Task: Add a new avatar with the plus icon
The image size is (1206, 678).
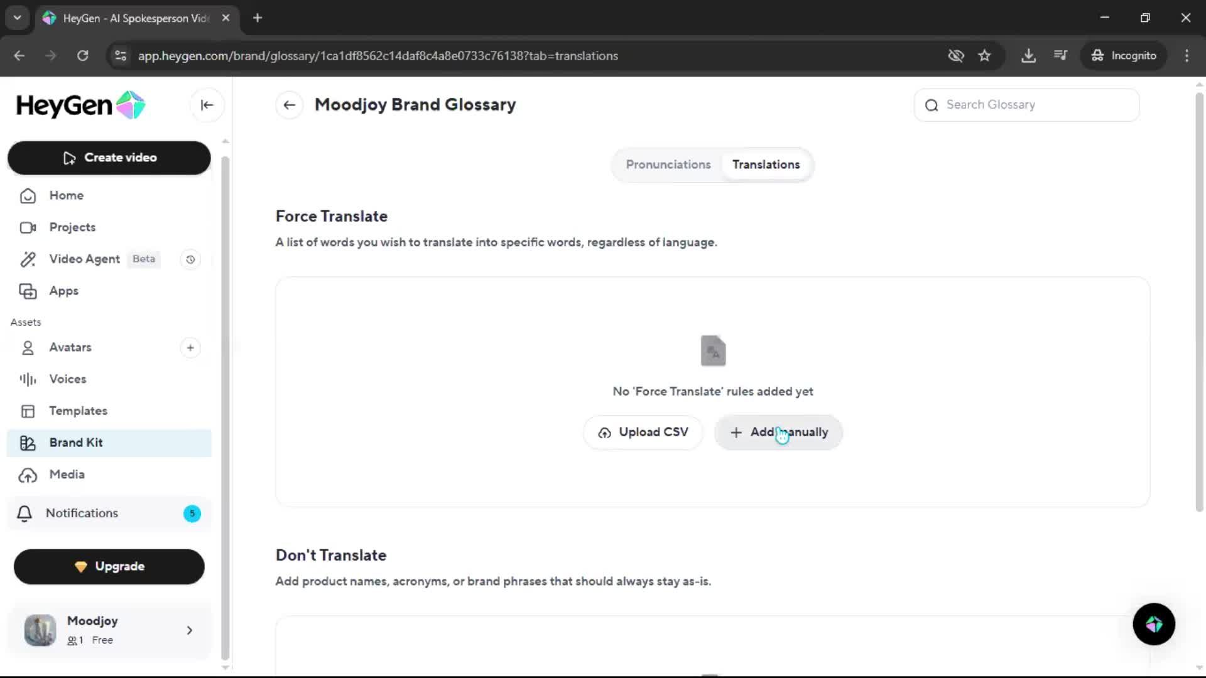Action: click(x=190, y=348)
